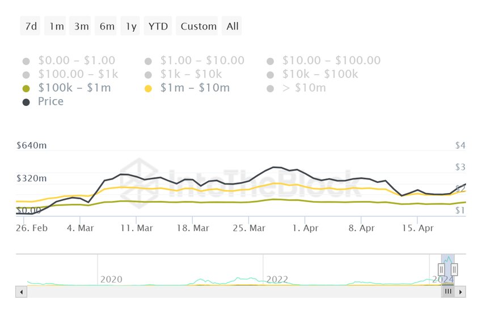
Task: Click the grey > $10m legend dot
Action: tap(270, 89)
